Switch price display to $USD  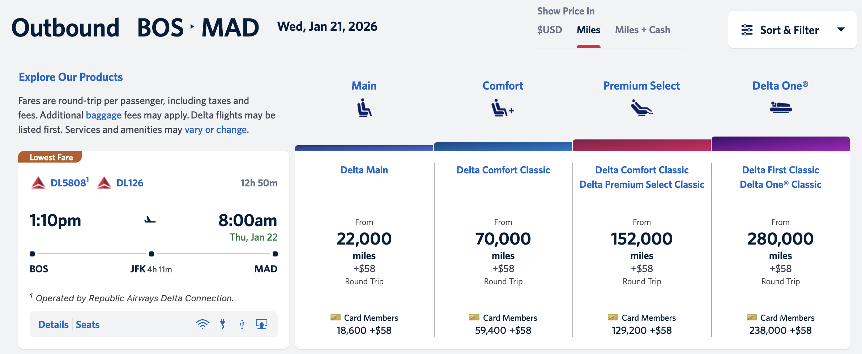pyautogui.click(x=549, y=30)
